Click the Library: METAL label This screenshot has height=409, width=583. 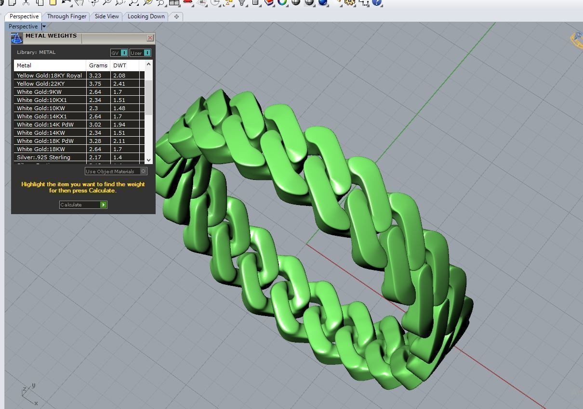coord(36,52)
